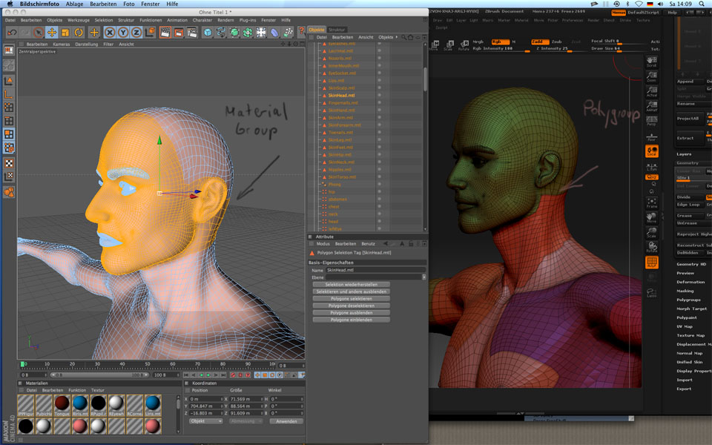Switch to the Struktur tab

pos(337,30)
